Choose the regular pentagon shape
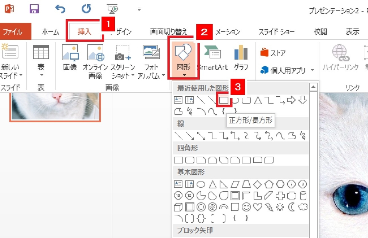This screenshot has height=238, width=368. (x=269, y=184)
